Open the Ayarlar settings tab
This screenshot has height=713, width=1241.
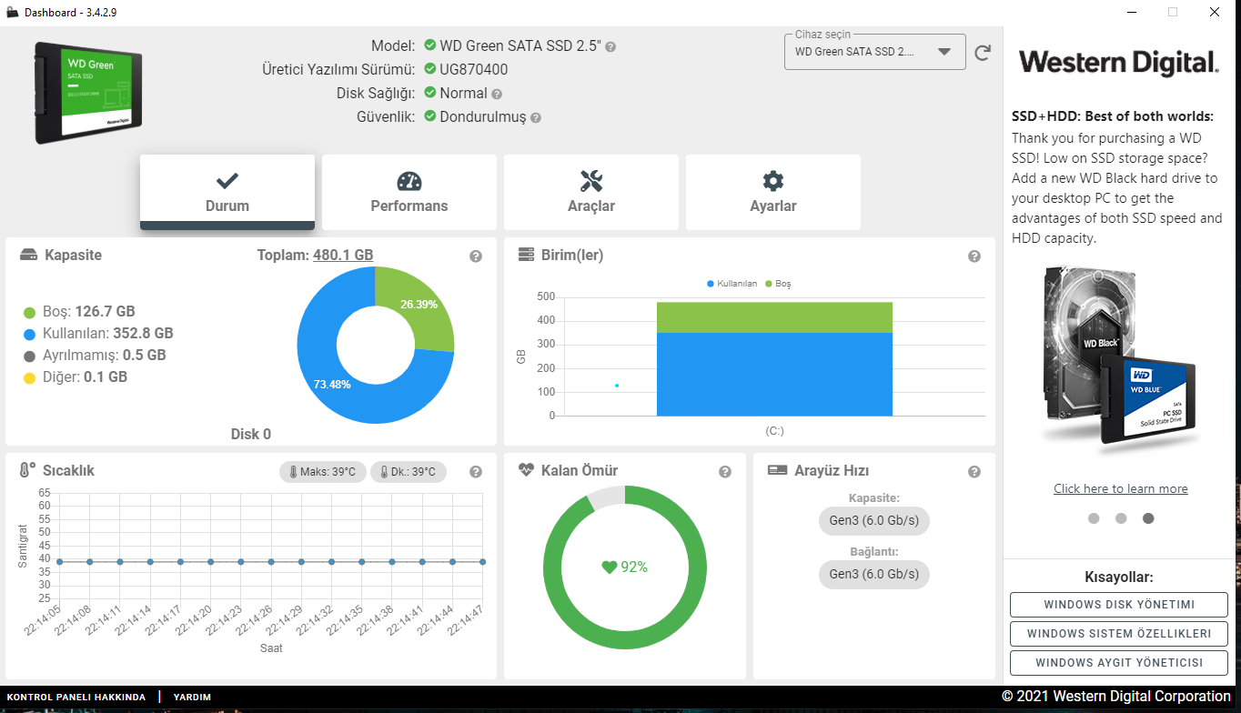coord(773,192)
